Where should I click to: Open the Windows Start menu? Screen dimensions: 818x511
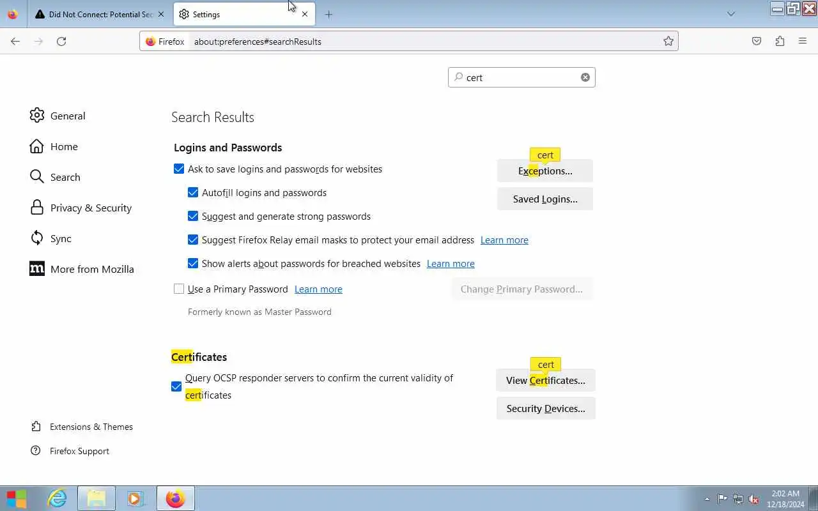click(x=17, y=498)
